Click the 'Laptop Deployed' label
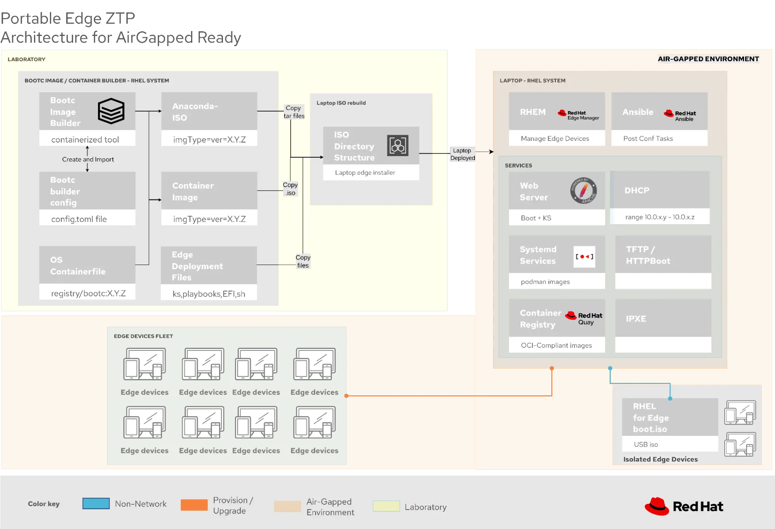Image resolution: width=775 pixels, height=529 pixels. pos(463,154)
